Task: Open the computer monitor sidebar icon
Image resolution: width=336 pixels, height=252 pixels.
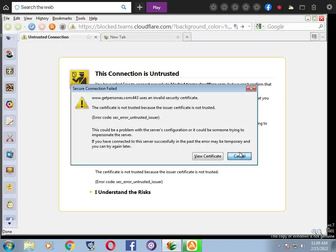Action: point(10,171)
